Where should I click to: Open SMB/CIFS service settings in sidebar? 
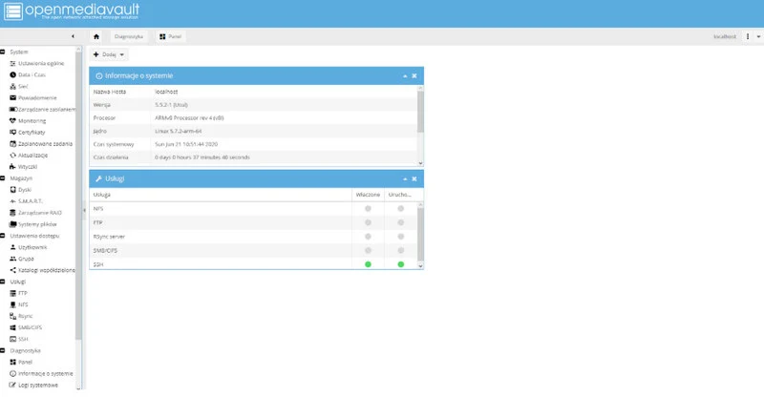pyautogui.click(x=30, y=327)
